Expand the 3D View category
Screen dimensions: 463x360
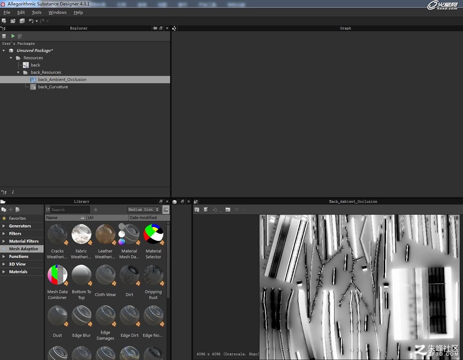(4, 264)
